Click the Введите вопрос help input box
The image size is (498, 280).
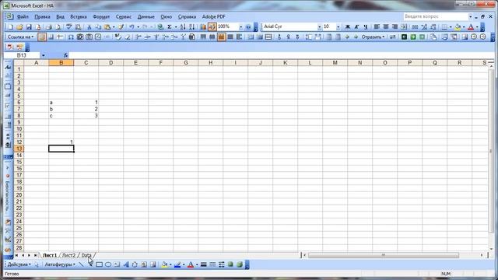[x=436, y=16]
